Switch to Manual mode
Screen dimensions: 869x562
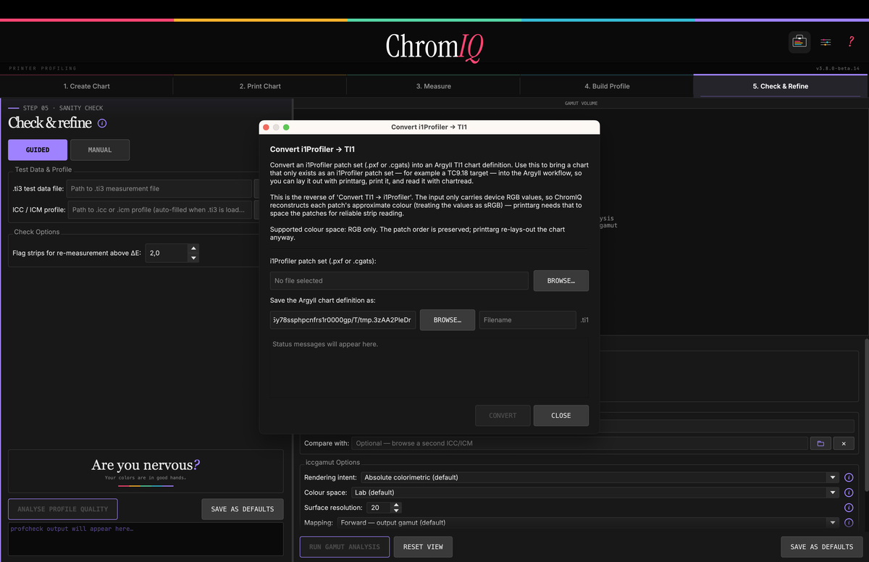tap(100, 150)
